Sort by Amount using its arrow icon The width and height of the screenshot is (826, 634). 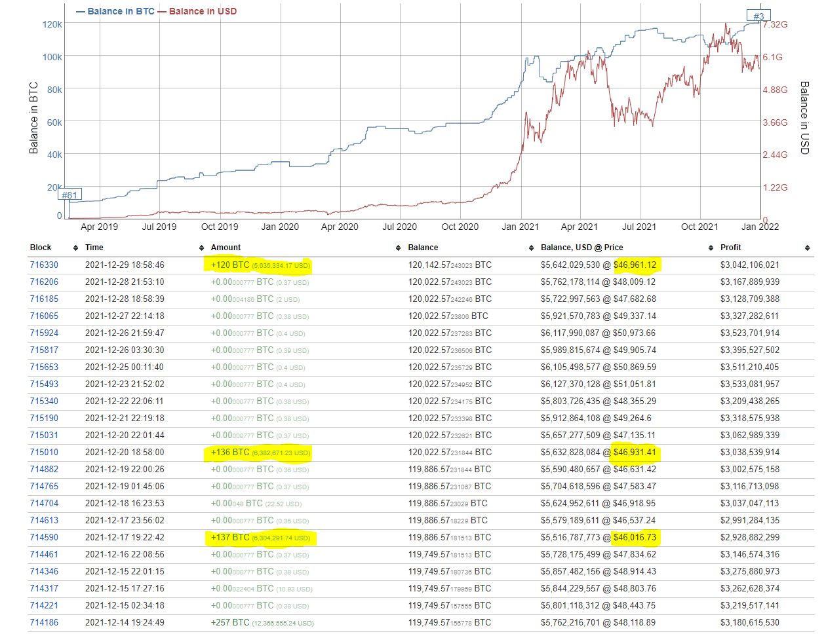point(398,248)
